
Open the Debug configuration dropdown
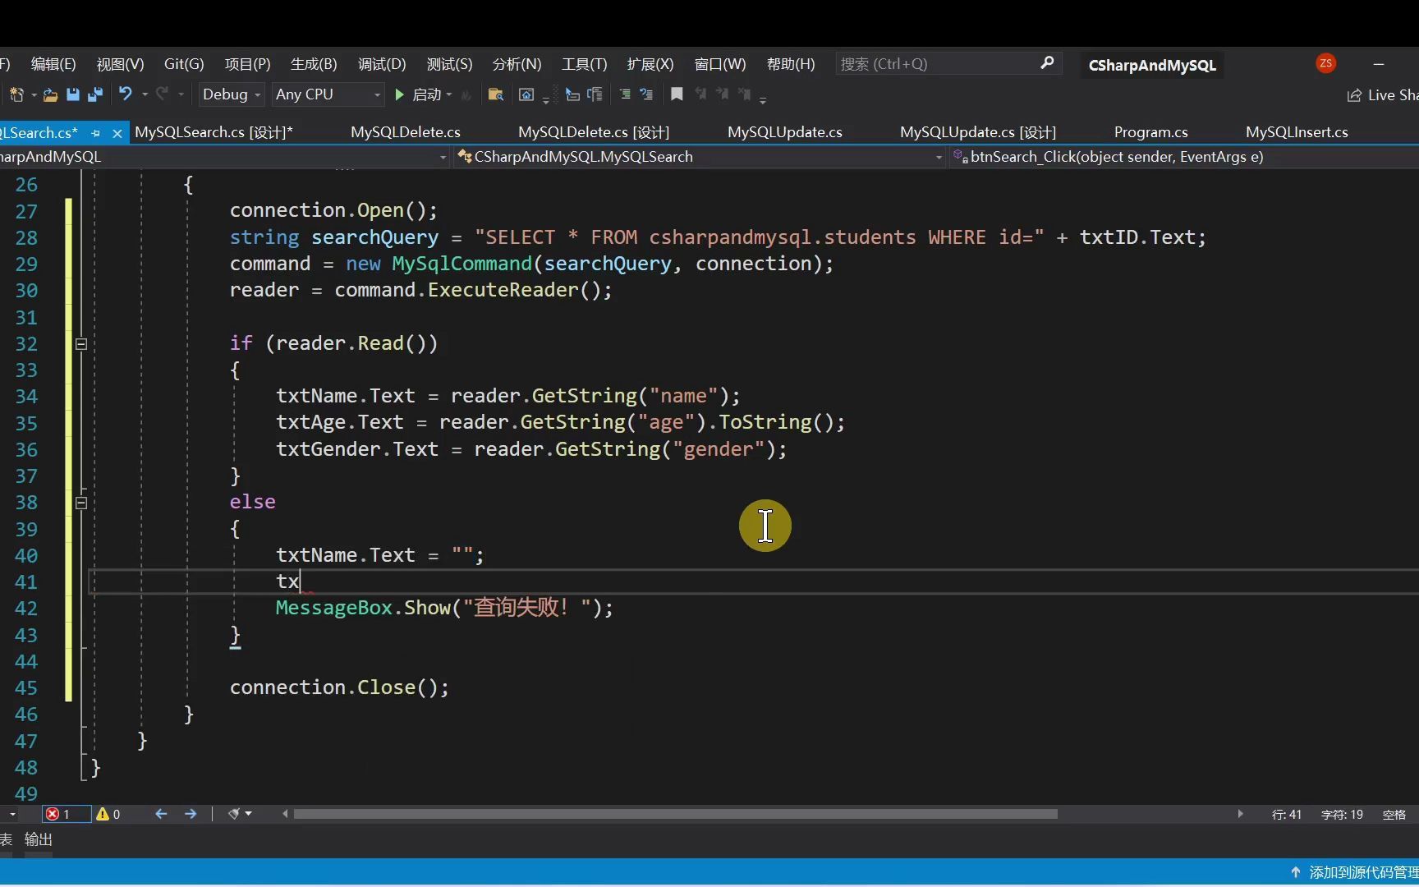tap(231, 94)
